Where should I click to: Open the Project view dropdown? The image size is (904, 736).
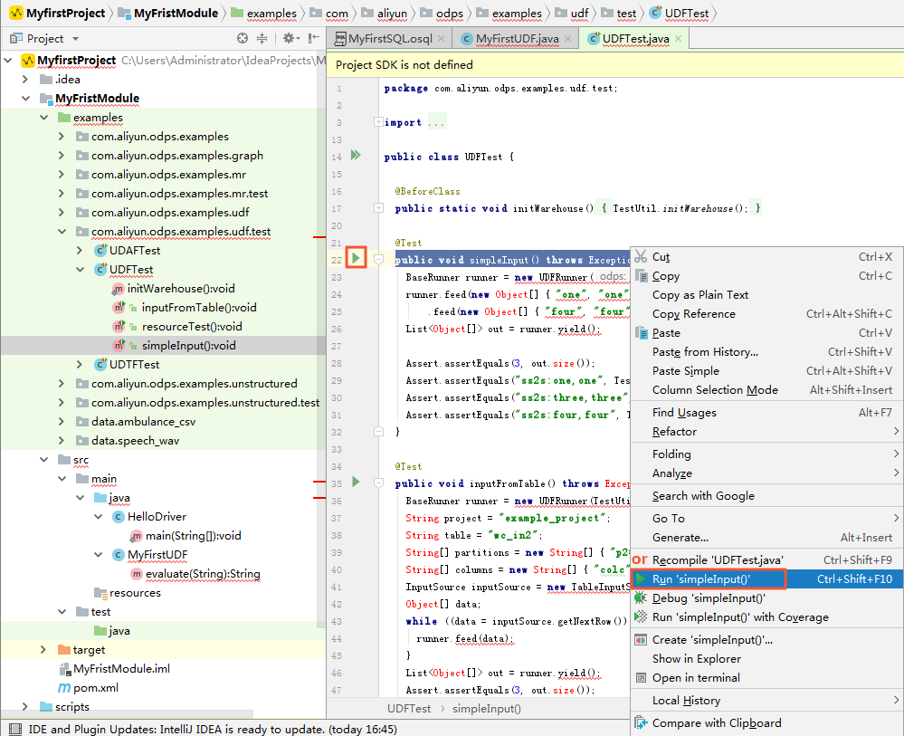pyautogui.click(x=75, y=39)
